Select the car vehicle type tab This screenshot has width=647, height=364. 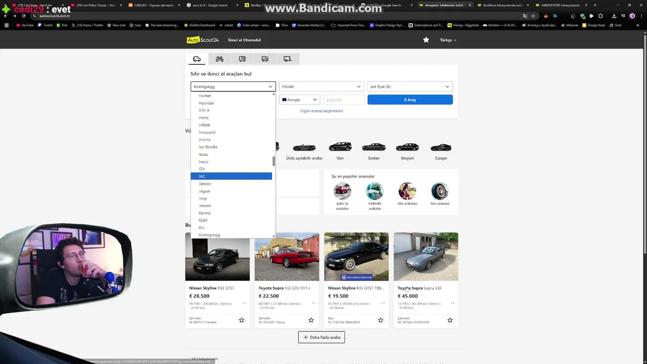[197, 59]
